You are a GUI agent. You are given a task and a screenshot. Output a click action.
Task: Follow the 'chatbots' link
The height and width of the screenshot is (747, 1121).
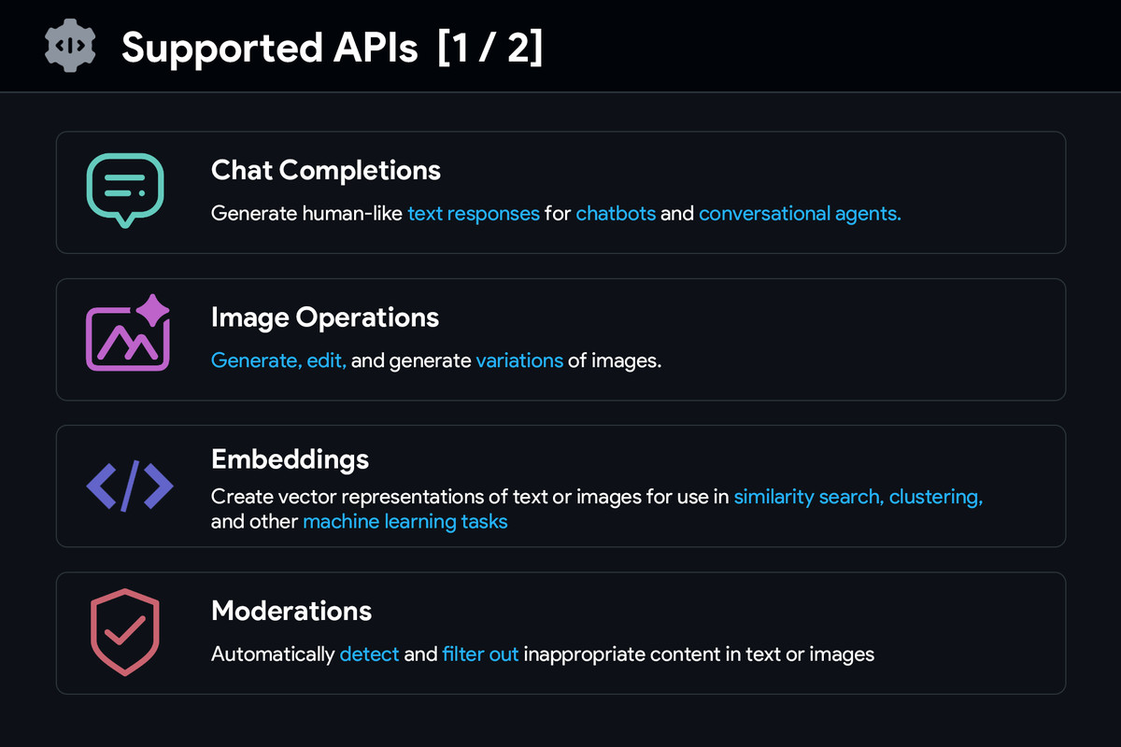(616, 213)
